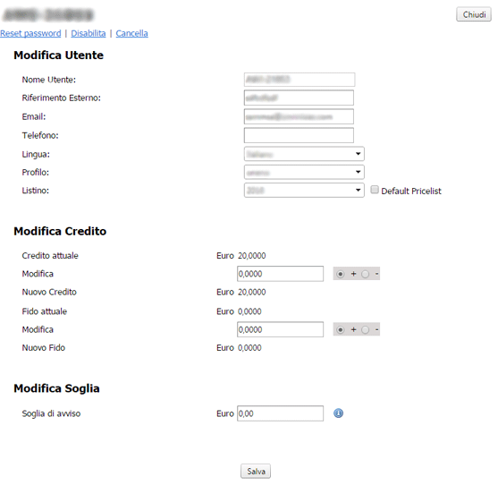Click the Reset password link
The height and width of the screenshot is (485, 498).
(x=30, y=33)
